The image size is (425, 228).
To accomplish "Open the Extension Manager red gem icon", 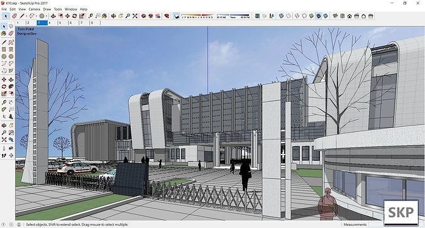I will coord(167,16).
